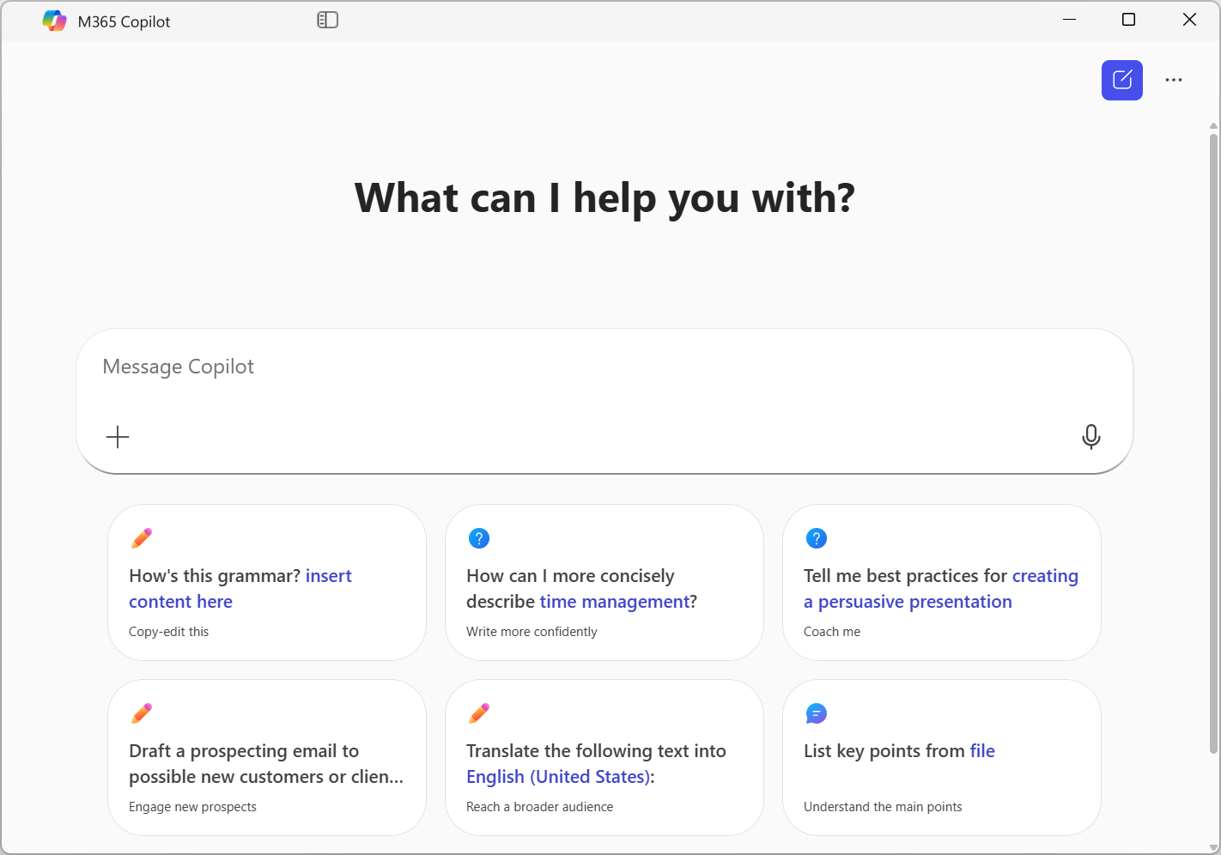Viewport: 1221px width, 855px height.
Task: Click the "Reach a broader audience" caption
Action: click(x=540, y=807)
